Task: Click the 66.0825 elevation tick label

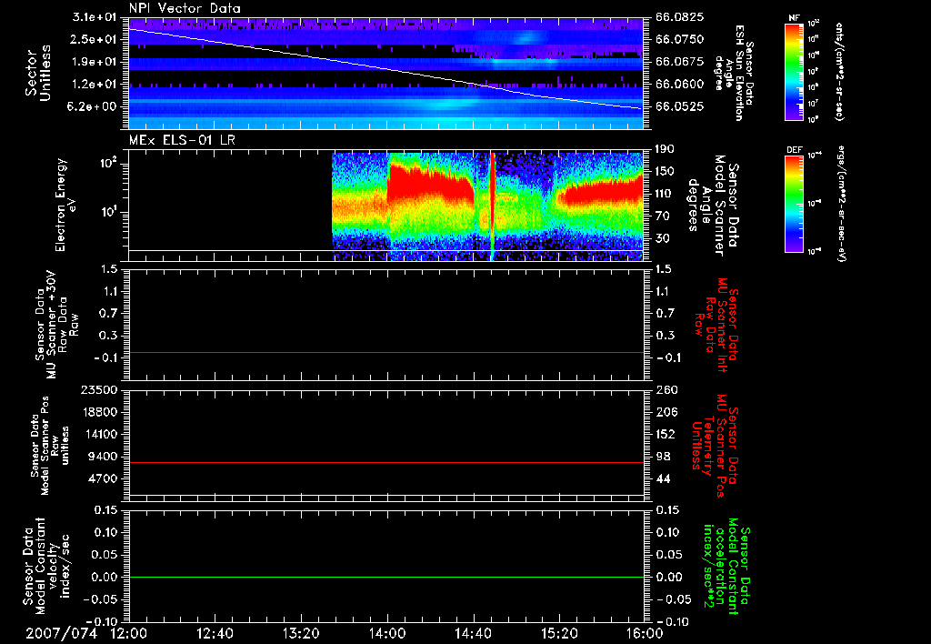Action: [680, 17]
